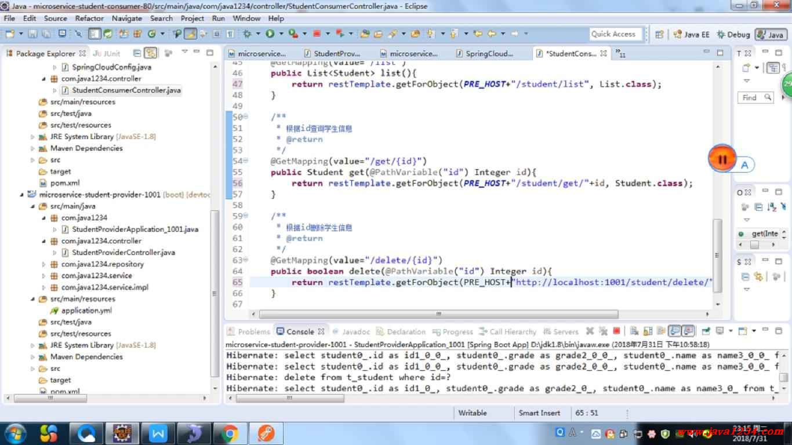Open the Navigate menu
This screenshot has height=445, width=792.
[127, 18]
